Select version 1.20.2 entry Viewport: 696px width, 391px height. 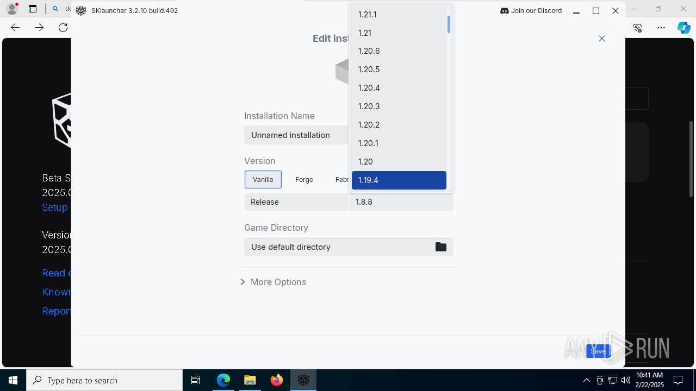pos(399,125)
